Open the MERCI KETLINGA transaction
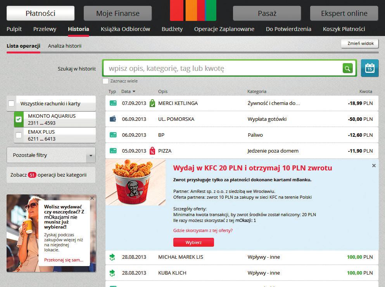This screenshot has height=287, width=385. pos(242,103)
